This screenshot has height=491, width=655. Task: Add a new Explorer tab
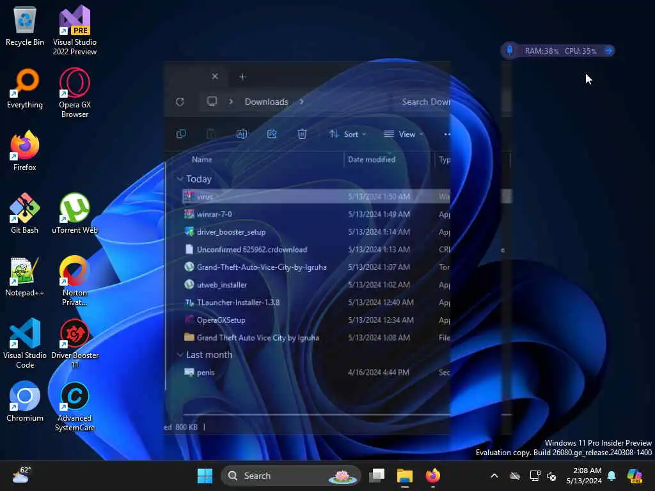pos(242,77)
